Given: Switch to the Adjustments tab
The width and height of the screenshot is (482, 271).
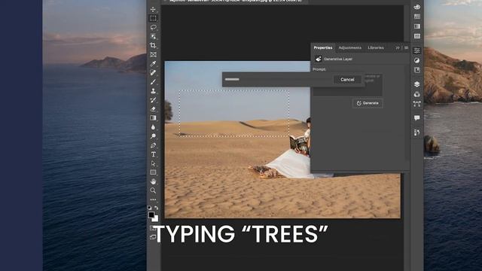Looking at the screenshot, I should coord(349,48).
